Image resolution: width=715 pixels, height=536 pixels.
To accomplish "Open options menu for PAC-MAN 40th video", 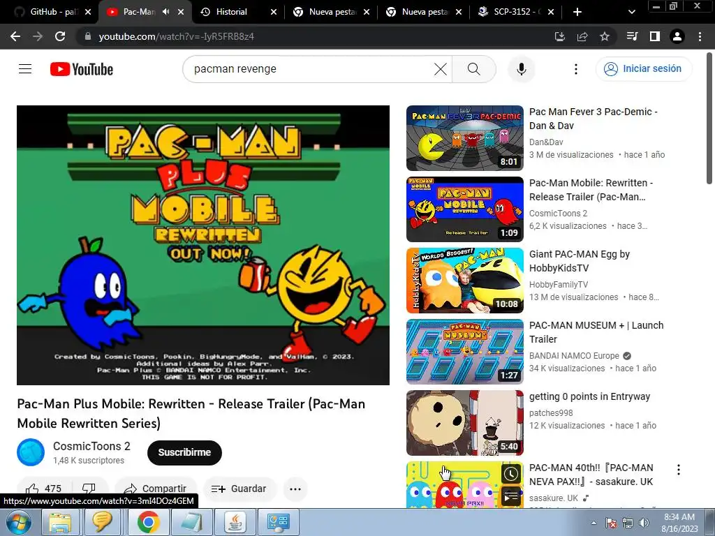I will pos(679,470).
